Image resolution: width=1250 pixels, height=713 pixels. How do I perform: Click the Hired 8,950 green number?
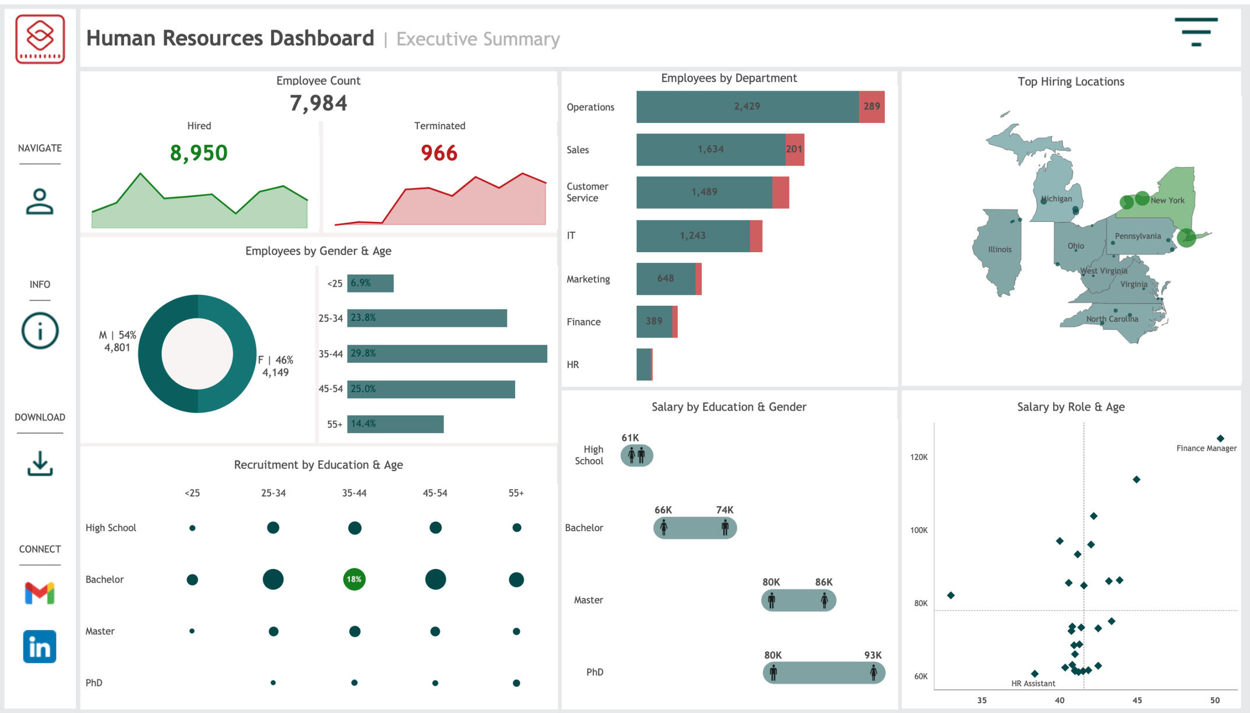(x=199, y=153)
